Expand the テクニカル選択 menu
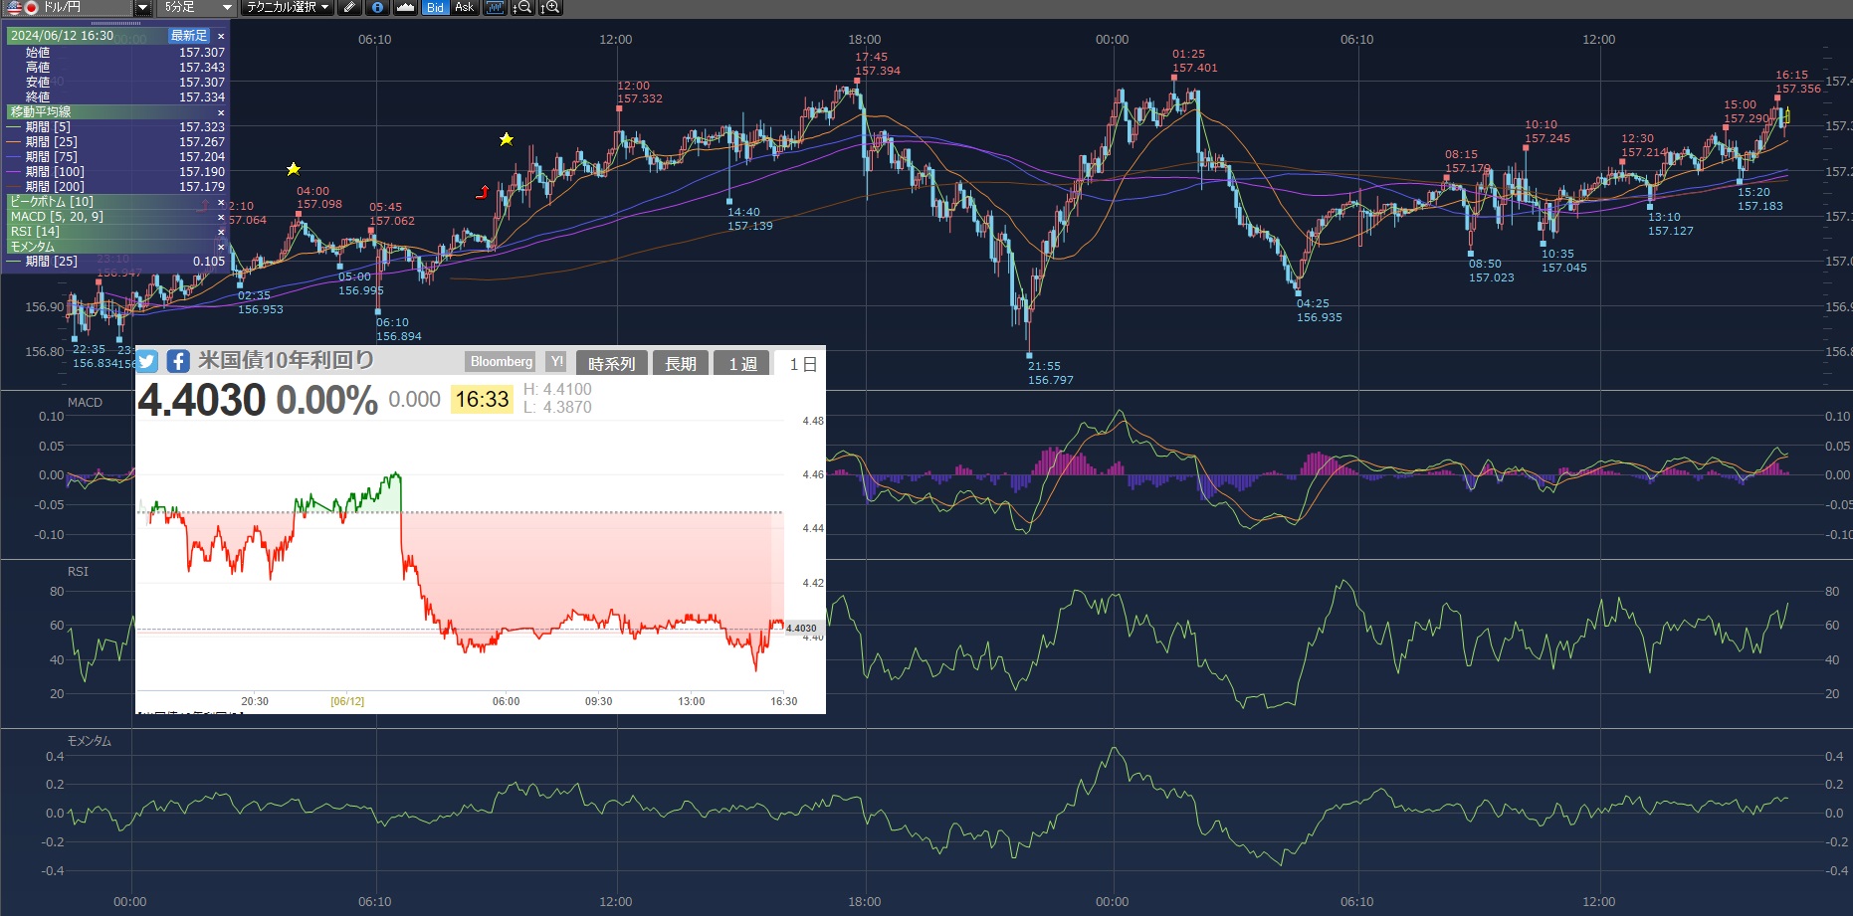Image resolution: width=1853 pixels, height=916 pixels. click(x=288, y=7)
